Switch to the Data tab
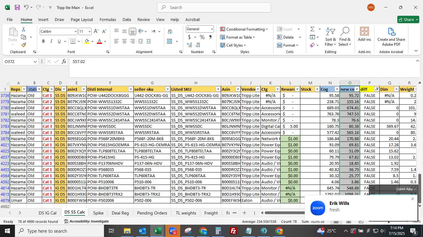This screenshot has width=423, height=237. (x=127, y=19)
